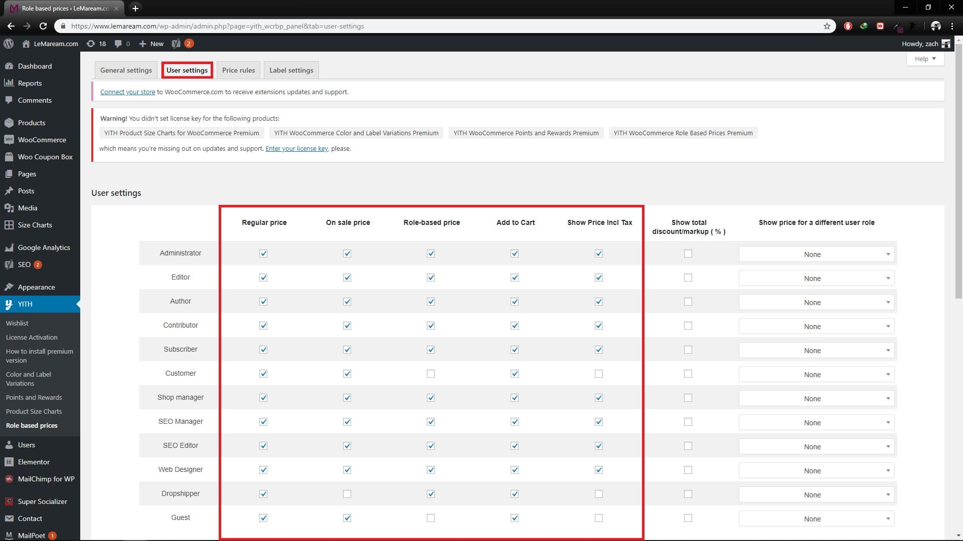This screenshot has width=963, height=541.
Task: Open different user role dropdown for Web Designer
Action: click(x=816, y=471)
